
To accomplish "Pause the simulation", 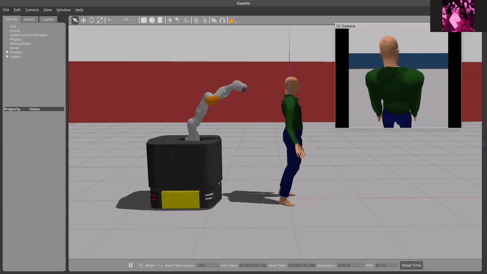I will pos(131,265).
